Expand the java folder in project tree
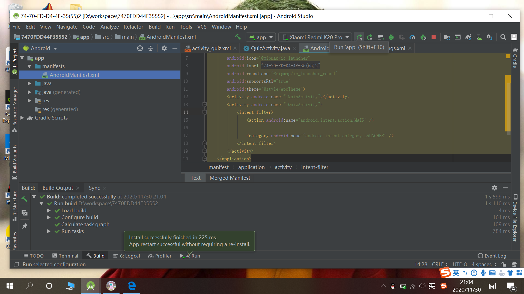This screenshot has height=294, width=524. (29, 84)
